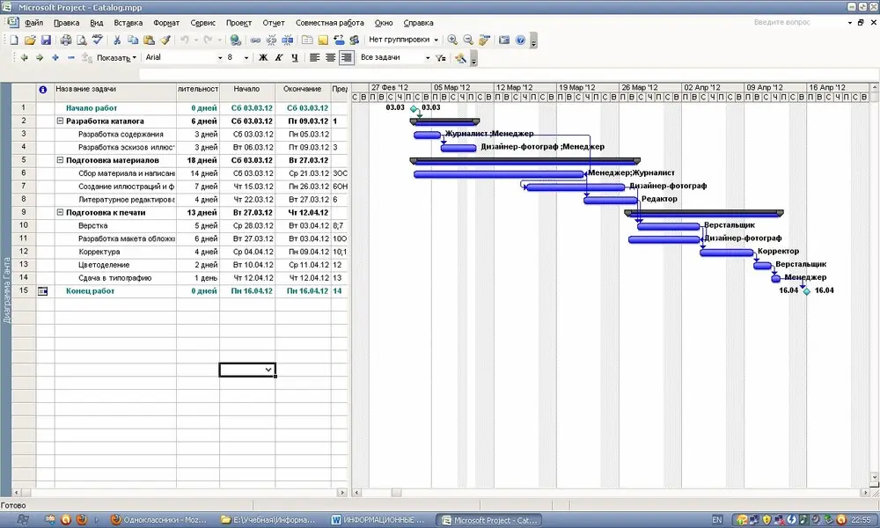The image size is (880, 528).
Task: Click the Unlink Tasks icon
Action: (x=271, y=40)
